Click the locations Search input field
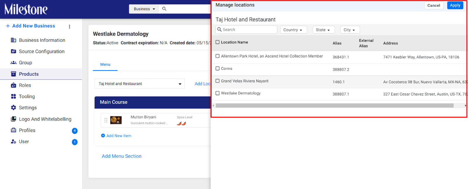This screenshot has height=189, width=468. (x=246, y=30)
